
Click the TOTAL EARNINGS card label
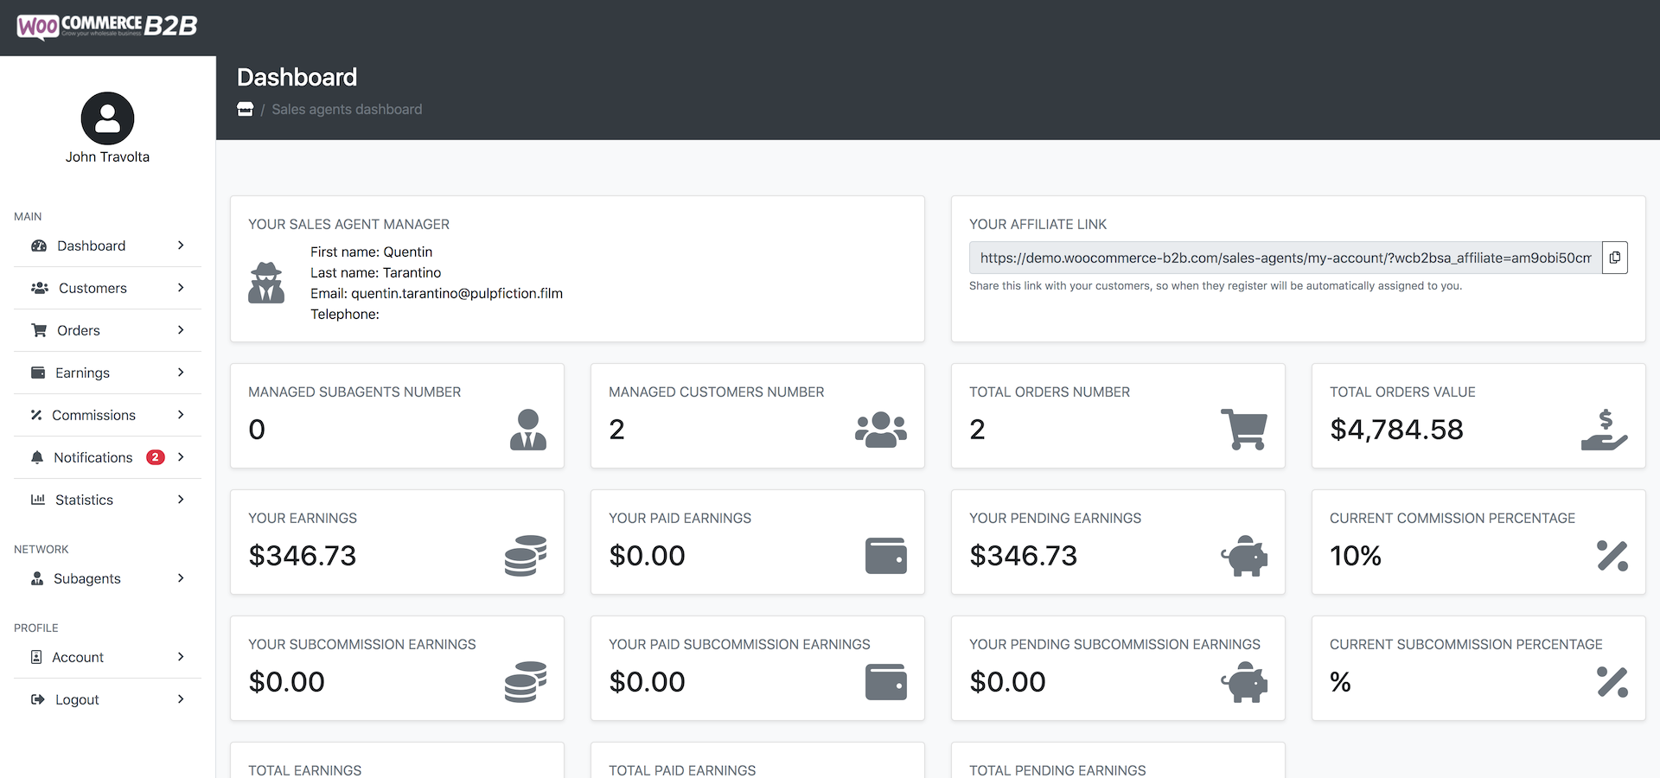click(x=305, y=769)
